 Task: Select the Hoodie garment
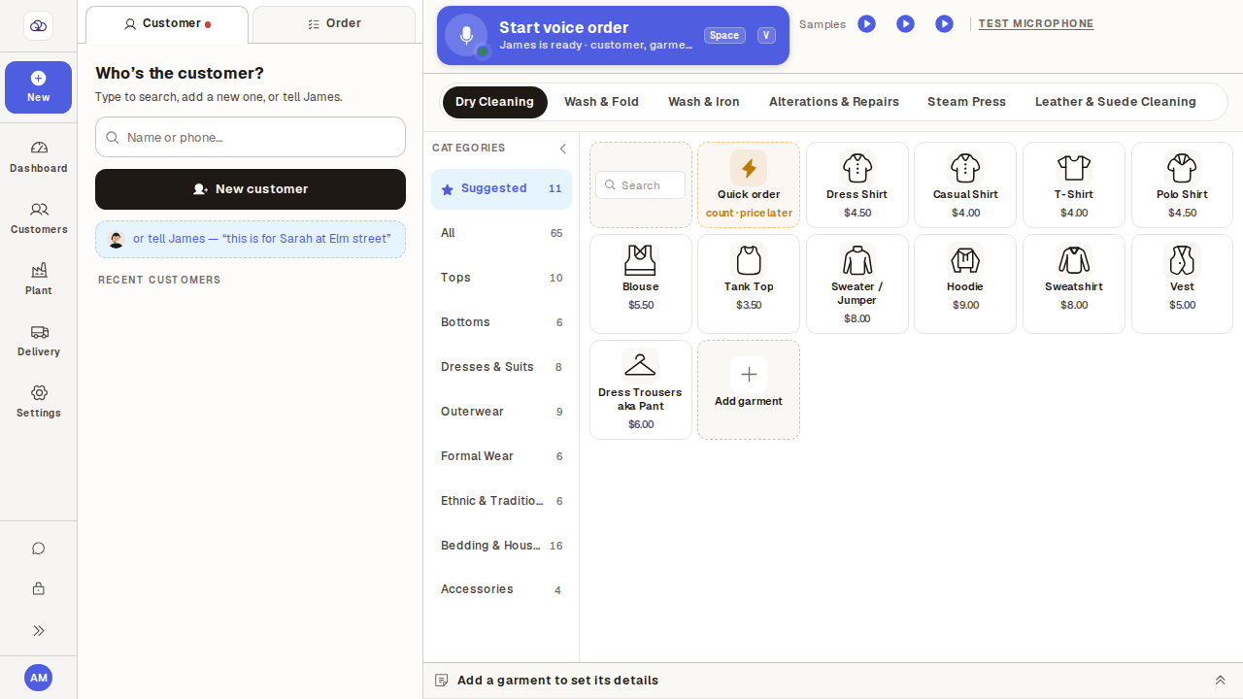tap(965, 283)
